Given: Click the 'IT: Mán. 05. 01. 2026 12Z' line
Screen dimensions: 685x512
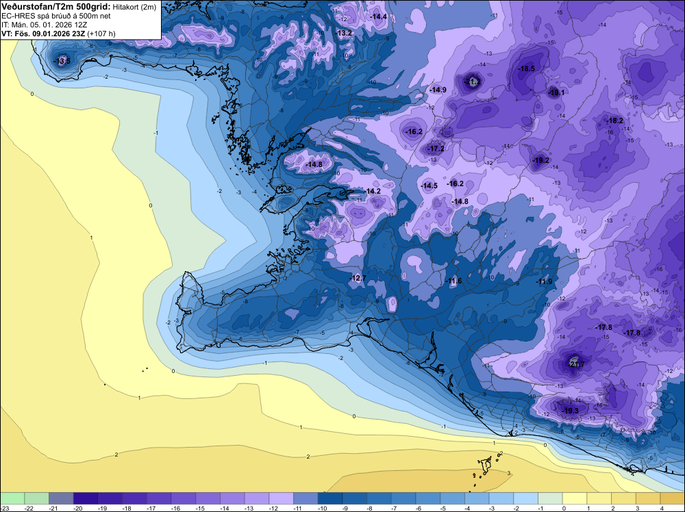Looking at the screenshot, I should point(44,25).
